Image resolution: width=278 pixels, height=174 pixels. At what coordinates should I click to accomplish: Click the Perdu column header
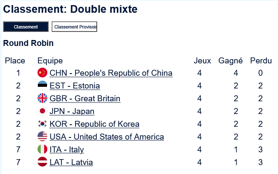tap(261, 61)
